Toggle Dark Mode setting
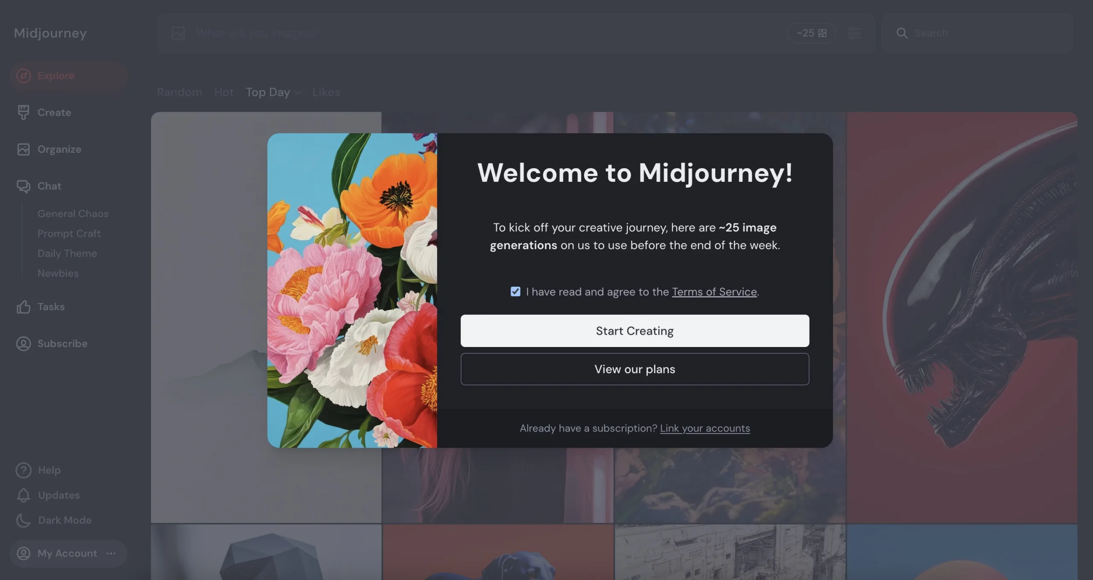Image resolution: width=1093 pixels, height=580 pixels. [64, 520]
